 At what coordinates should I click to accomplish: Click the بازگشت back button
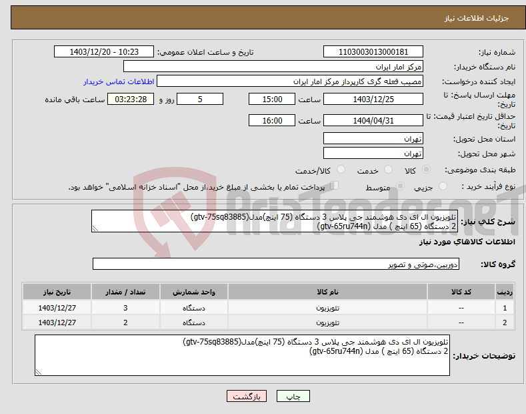(x=247, y=396)
